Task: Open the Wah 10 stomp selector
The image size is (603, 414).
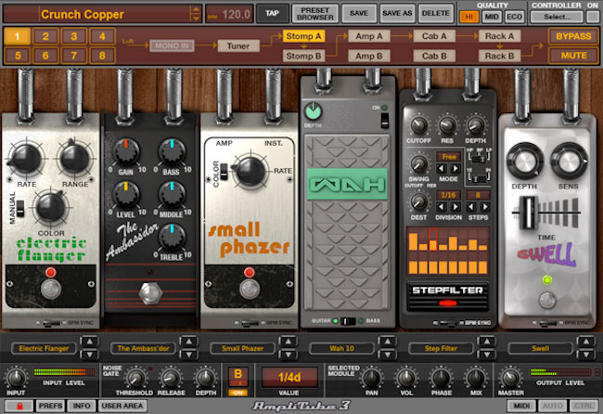Action: tap(342, 349)
